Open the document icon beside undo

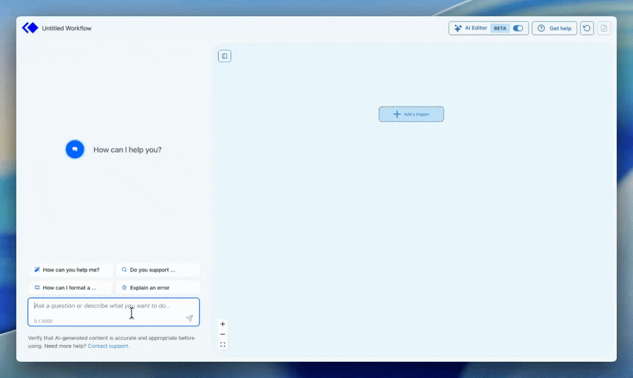[604, 28]
